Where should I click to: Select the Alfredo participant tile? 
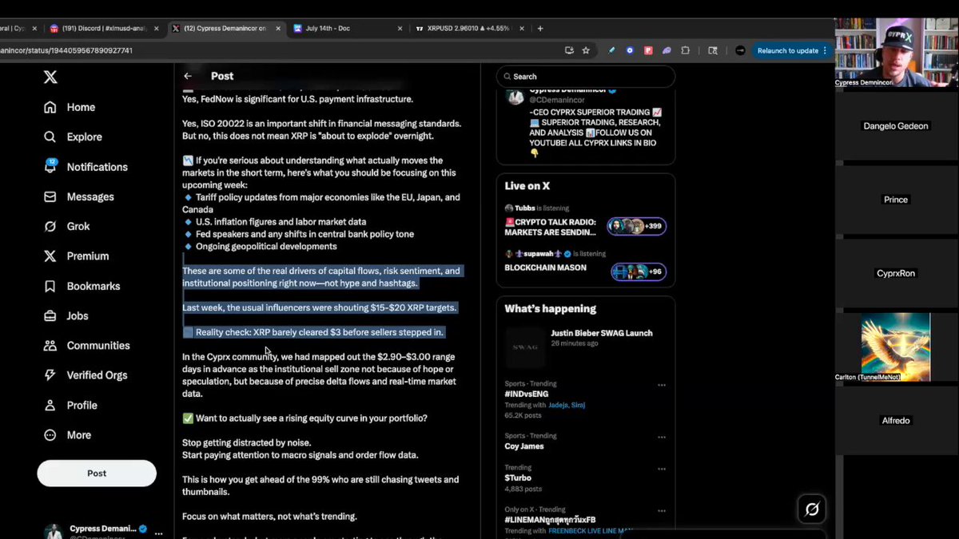[x=896, y=420]
